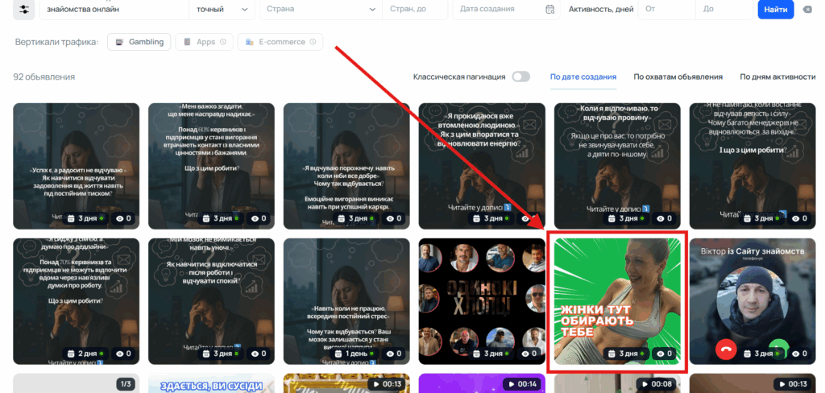Sort by По охватам объявления tab
Screen dimensions: 825x393
(678, 77)
